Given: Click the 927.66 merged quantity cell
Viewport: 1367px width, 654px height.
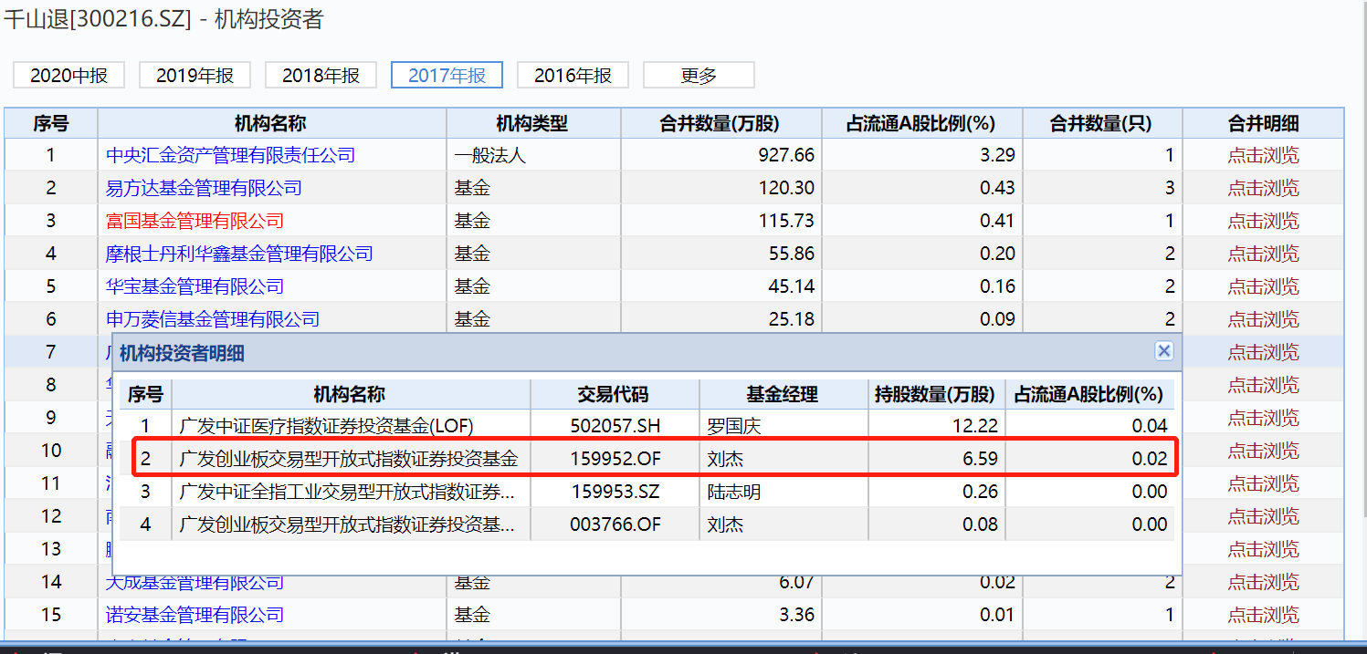Looking at the screenshot, I should coord(720,155).
